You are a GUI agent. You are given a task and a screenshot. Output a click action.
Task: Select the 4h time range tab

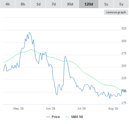[8, 4]
